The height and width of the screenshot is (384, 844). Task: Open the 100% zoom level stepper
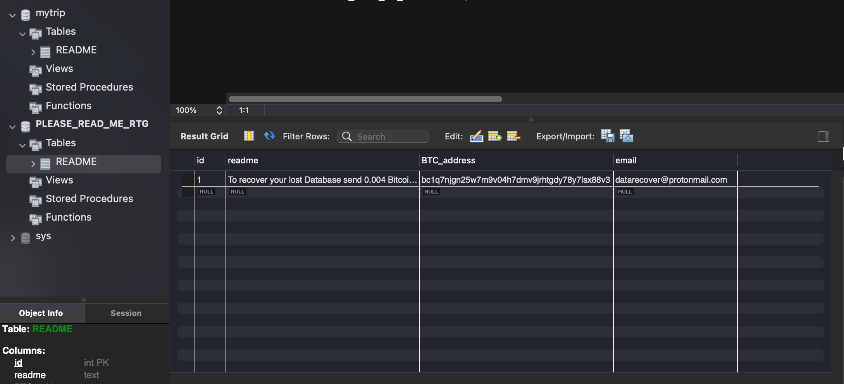(x=219, y=110)
